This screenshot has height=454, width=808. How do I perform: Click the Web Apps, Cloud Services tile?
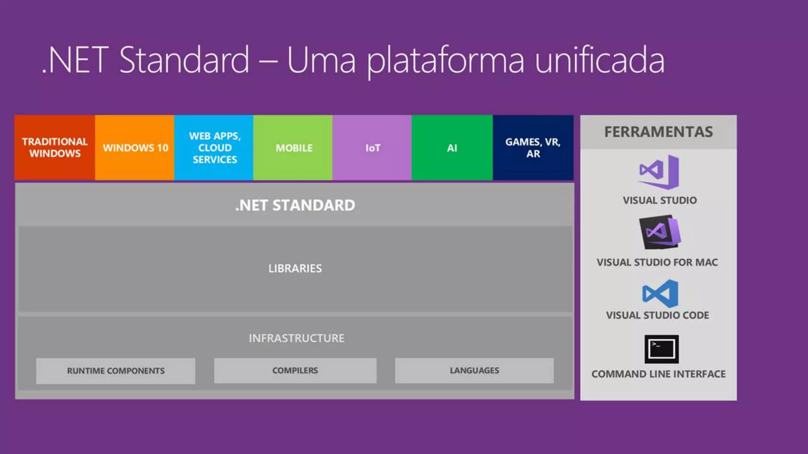pos(214,148)
